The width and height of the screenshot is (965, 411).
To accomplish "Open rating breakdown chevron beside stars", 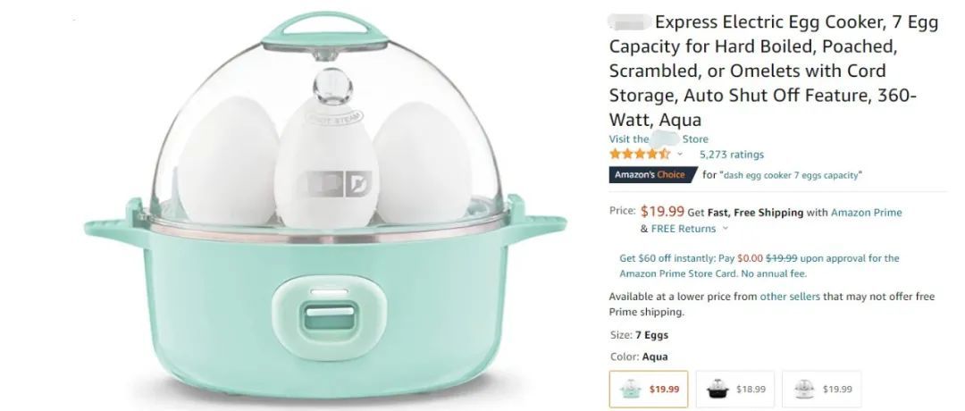I will point(680,155).
